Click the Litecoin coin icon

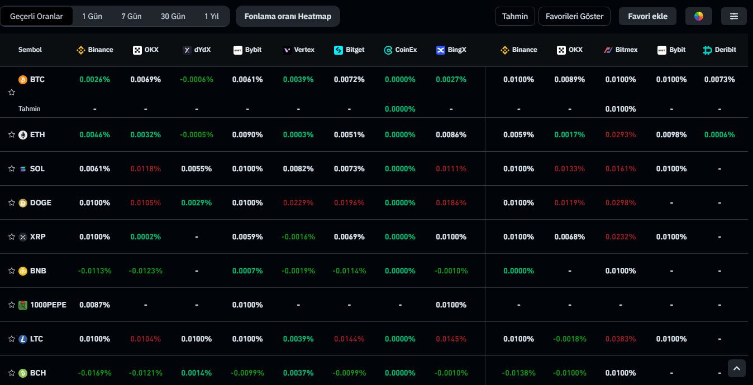[x=23, y=339]
